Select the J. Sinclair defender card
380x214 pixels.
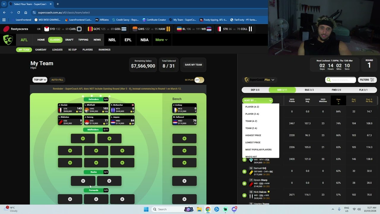pyautogui.click(x=70, y=108)
